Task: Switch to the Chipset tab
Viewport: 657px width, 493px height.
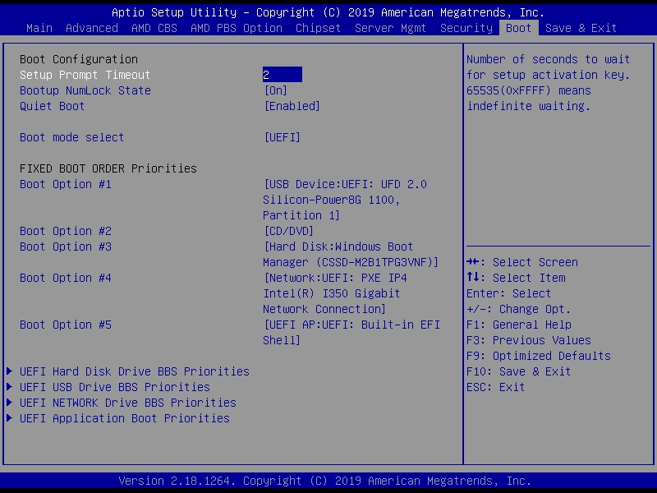Action: tap(318, 28)
